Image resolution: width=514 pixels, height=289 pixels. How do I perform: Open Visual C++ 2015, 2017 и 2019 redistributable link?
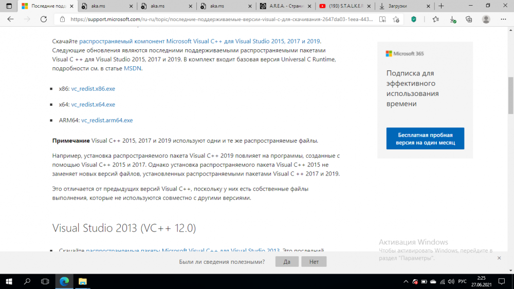199,41
